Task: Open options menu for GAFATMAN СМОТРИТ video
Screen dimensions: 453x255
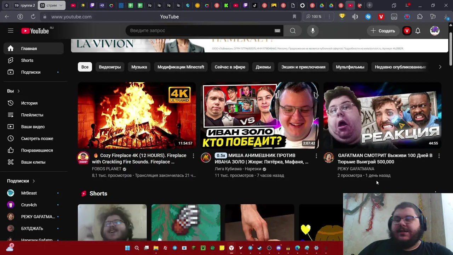Action: click(x=439, y=156)
